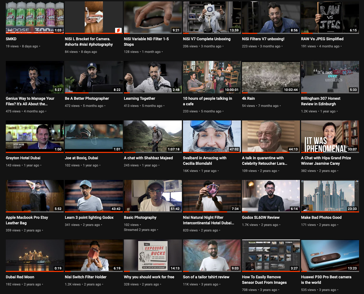Open the RAW Vs JPEG Simplified thumbnail
Viewport: 364px width, 294px height.
click(330, 17)
